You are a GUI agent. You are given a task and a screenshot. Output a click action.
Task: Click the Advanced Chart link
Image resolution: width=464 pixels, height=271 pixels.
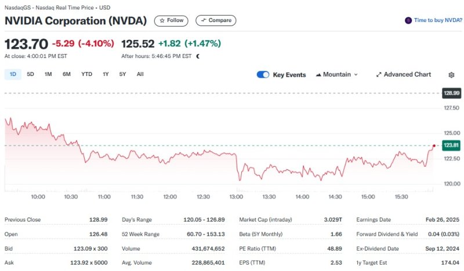[x=407, y=75]
